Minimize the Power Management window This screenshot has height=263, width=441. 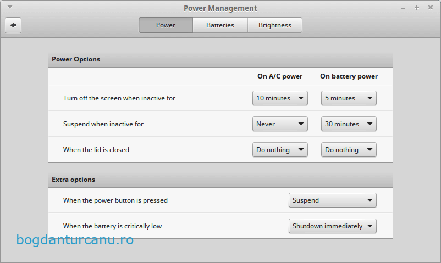pos(403,8)
